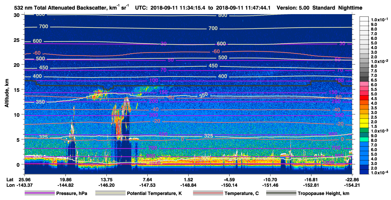Click the Potential Temperature legend line swatch
Viewport: 391px width, 200px height.
click(110, 193)
